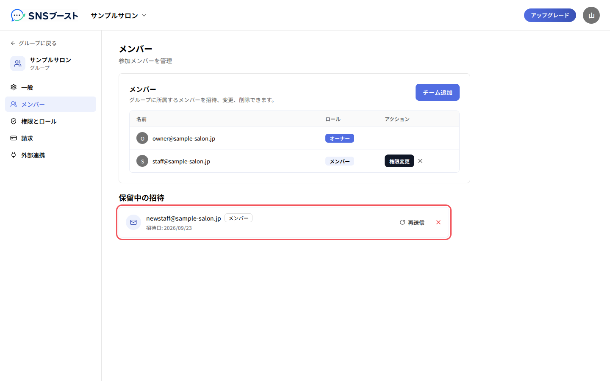The image size is (610, 381).
Task: Click メンバー role badge in staff row
Action: tap(340, 161)
